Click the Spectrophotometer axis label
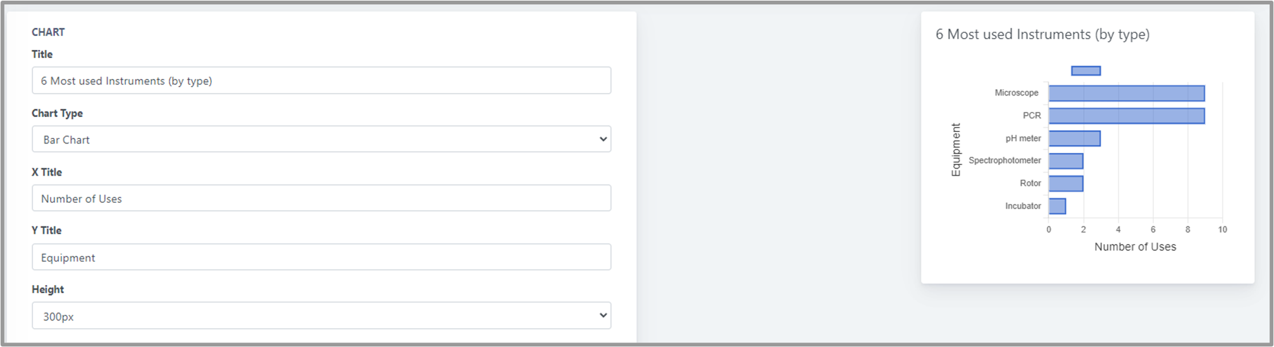The image size is (1274, 347). 1005,161
